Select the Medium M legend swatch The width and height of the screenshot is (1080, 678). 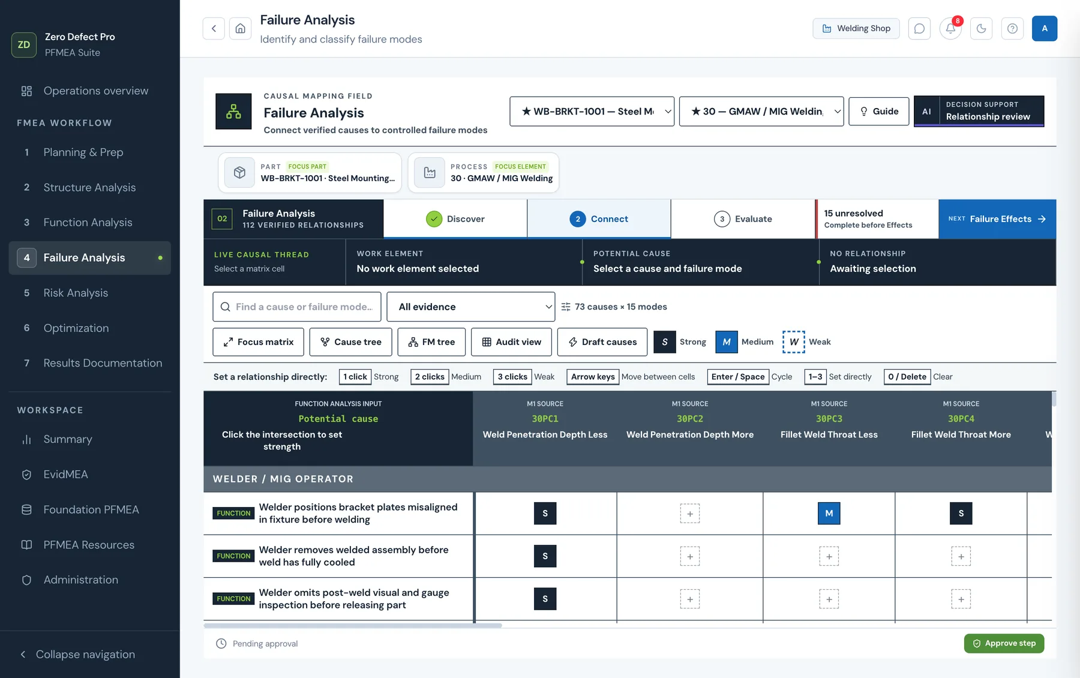coord(727,342)
